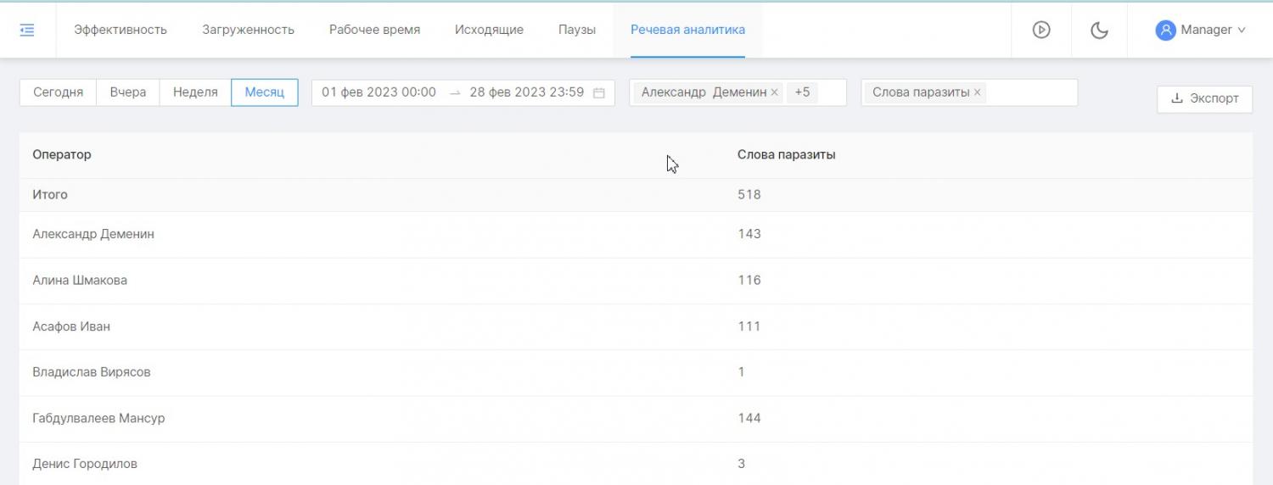1273x485 pixels.
Task: Open the Загруженность tab
Action: click(x=248, y=30)
